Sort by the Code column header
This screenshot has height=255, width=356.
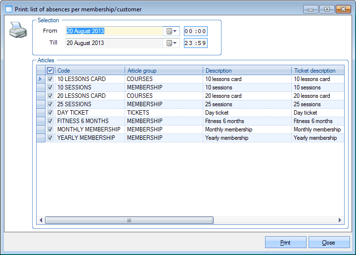tap(90, 71)
